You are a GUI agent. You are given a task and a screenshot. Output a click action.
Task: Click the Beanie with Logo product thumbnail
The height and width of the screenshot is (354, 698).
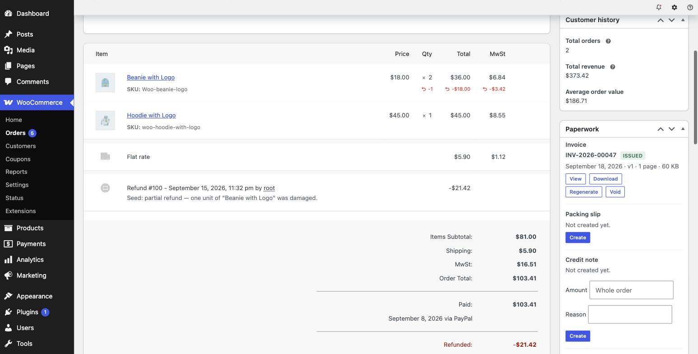tap(105, 83)
